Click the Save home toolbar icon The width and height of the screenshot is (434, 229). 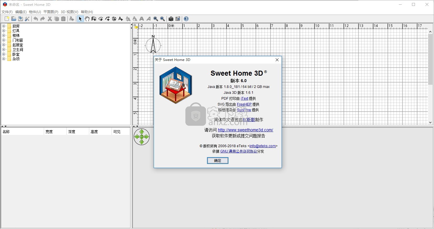tap(21, 19)
